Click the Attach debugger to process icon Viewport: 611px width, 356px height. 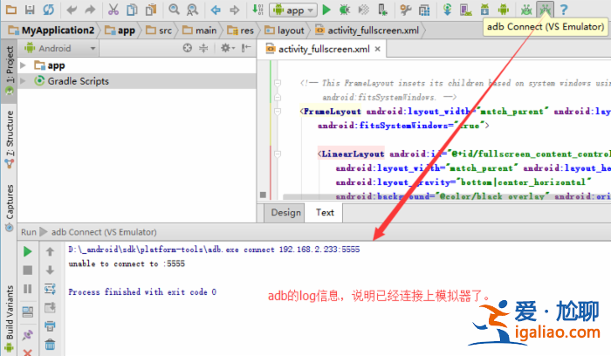point(382,10)
